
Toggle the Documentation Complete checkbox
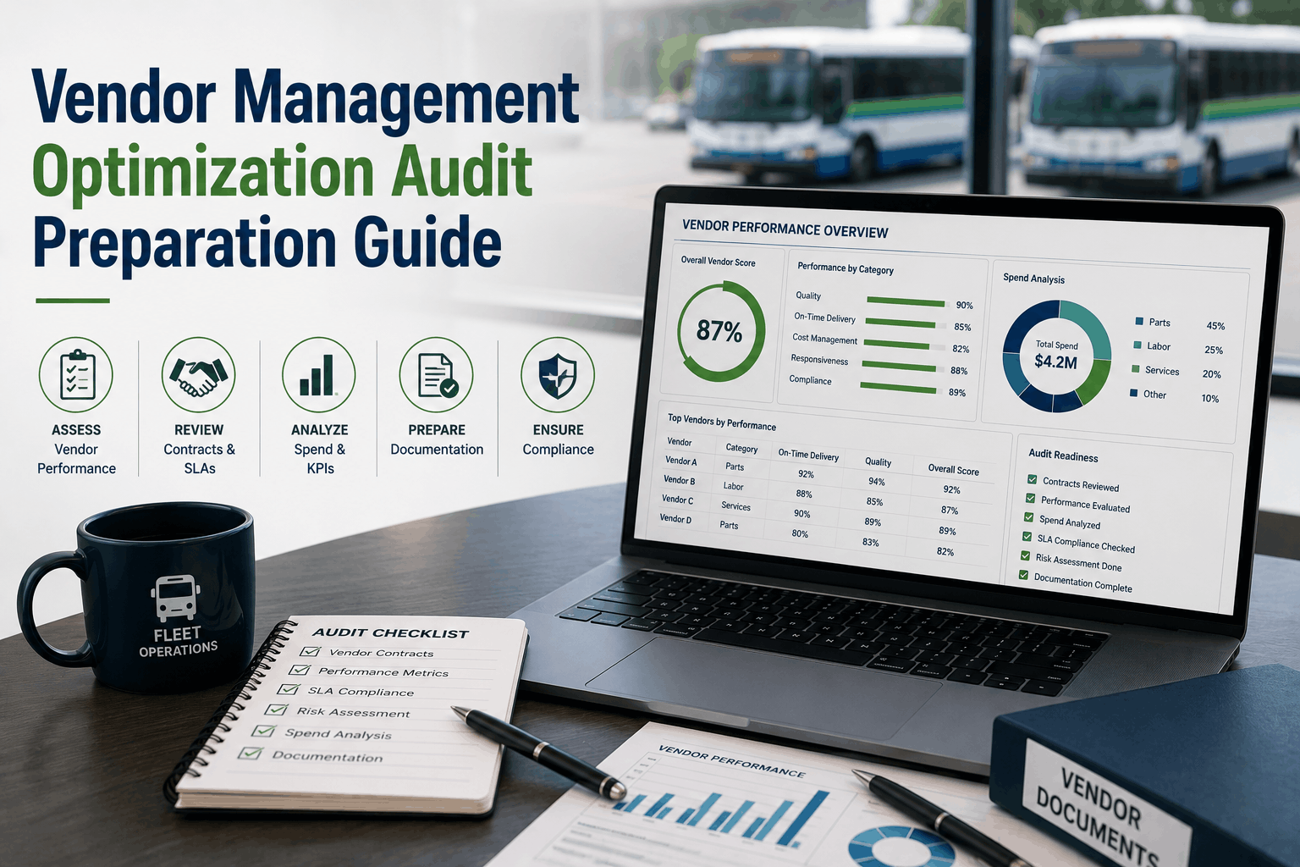coord(1024,576)
